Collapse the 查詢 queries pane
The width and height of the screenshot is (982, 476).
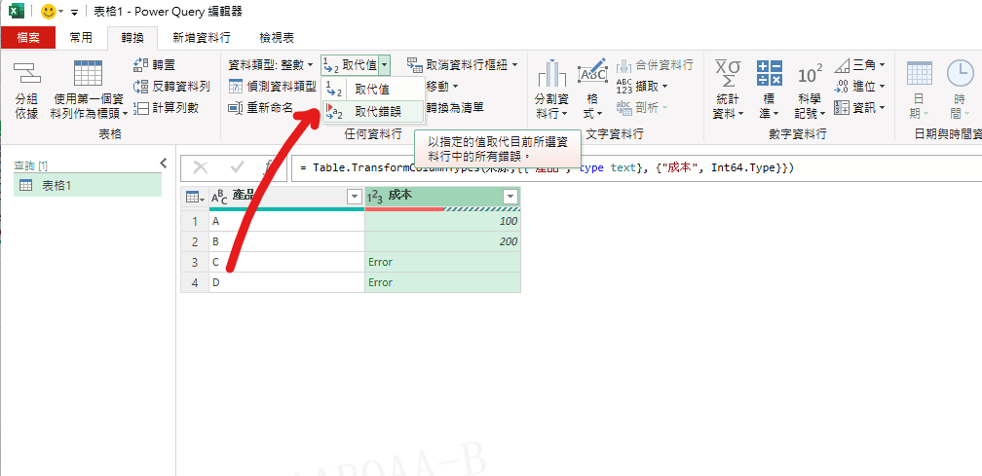163,164
